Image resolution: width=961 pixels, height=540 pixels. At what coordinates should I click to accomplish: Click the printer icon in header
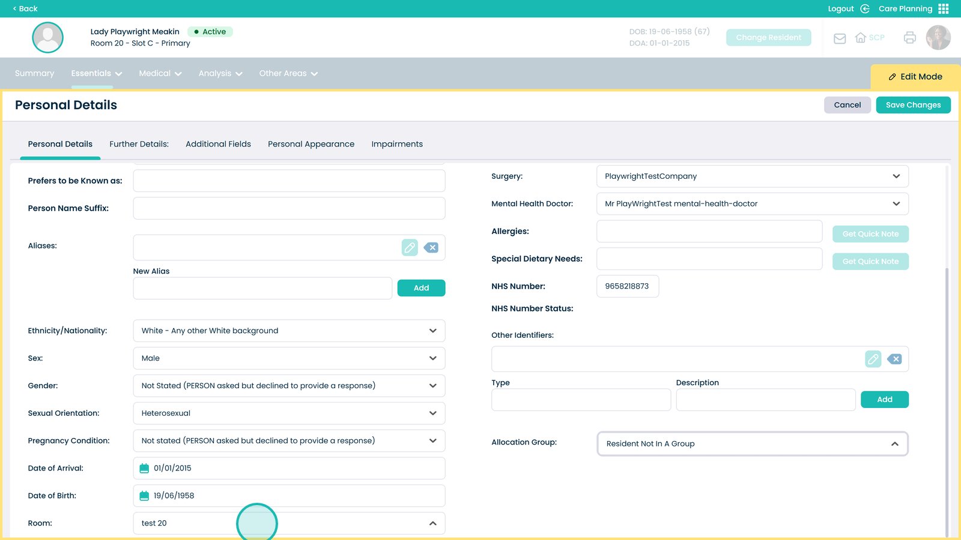[909, 38]
